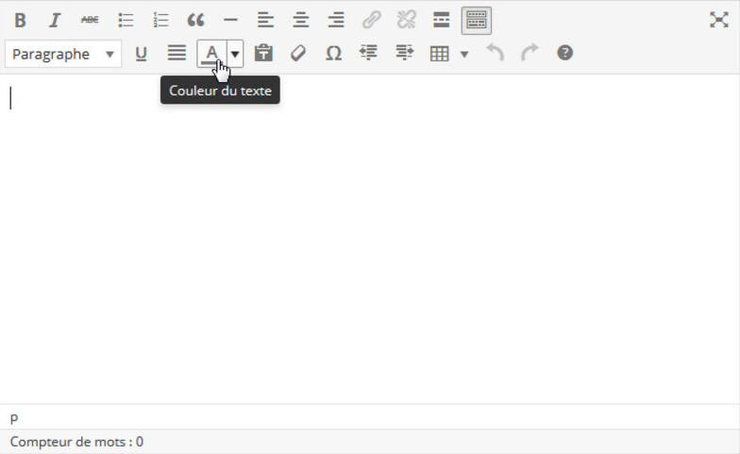Insert a numbered list
The width and height of the screenshot is (740, 454).
160,21
